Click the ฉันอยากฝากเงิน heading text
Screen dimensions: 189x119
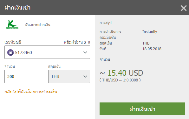coord(38,25)
